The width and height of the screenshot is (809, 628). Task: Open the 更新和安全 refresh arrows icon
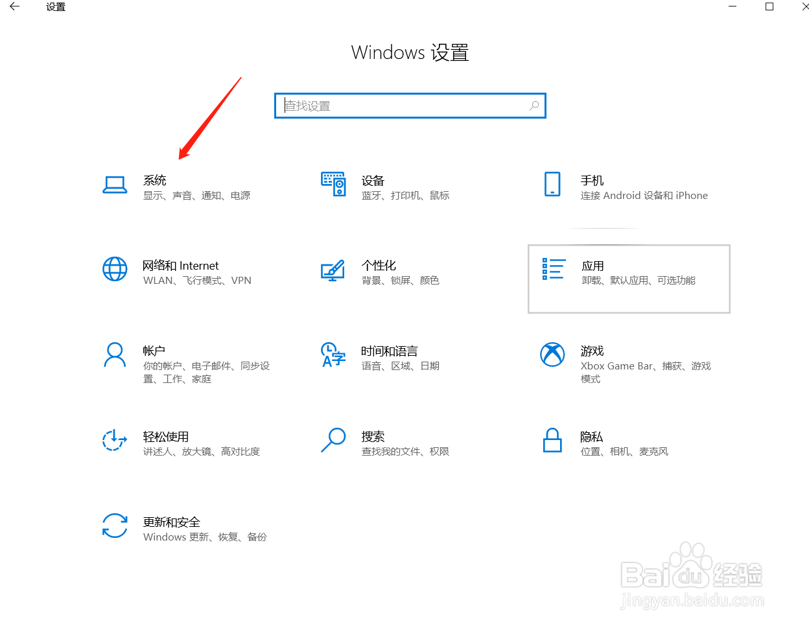tap(115, 526)
